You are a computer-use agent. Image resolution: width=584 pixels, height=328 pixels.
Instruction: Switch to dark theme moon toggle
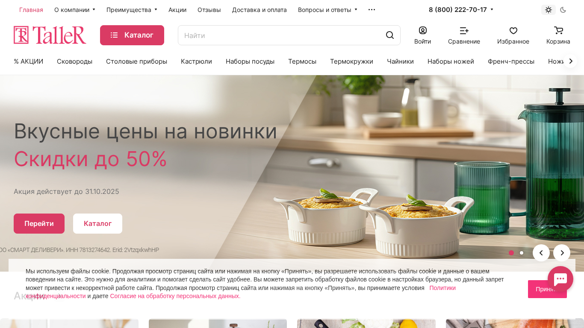coord(563,10)
